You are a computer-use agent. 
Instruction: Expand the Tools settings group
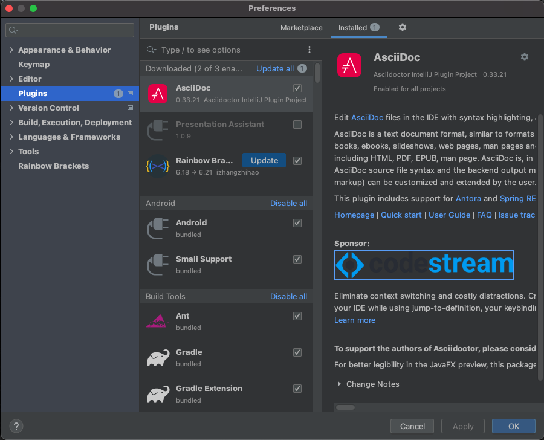11,151
